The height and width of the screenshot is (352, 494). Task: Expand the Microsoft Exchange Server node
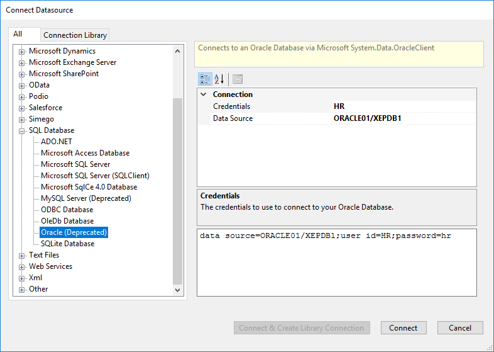pos(21,63)
